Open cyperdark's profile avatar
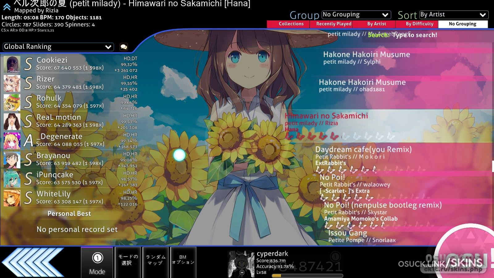Viewport: 494px width, 278px height. point(241,264)
